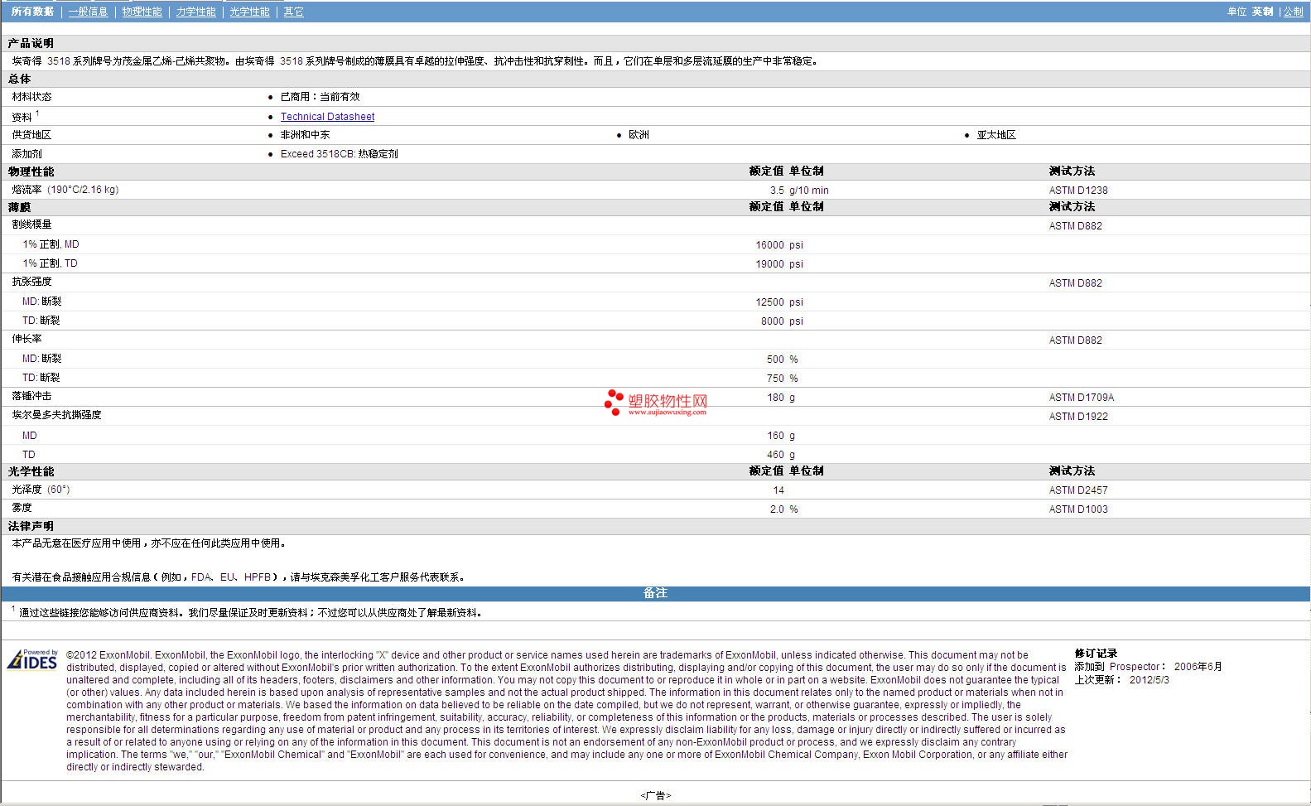Select the 16000 psi value

pyautogui.click(x=778, y=245)
